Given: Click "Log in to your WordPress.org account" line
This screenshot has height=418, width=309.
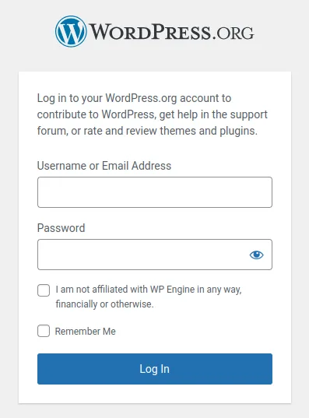Looking at the screenshot, I should (x=134, y=98).
